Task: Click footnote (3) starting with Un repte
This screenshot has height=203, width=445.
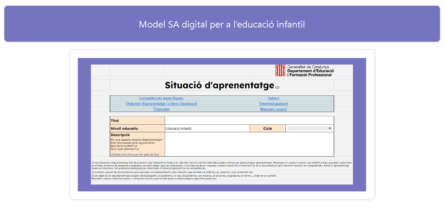Action: click(x=184, y=175)
